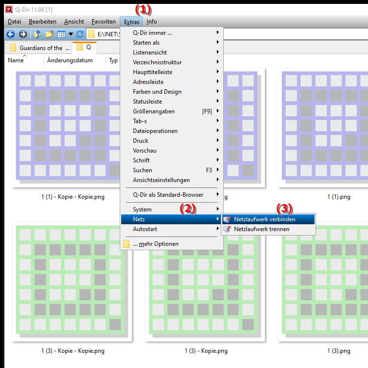The height and width of the screenshot is (368, 368).
Task: Open ... mehr Optionen
Action: click(172, 244)
